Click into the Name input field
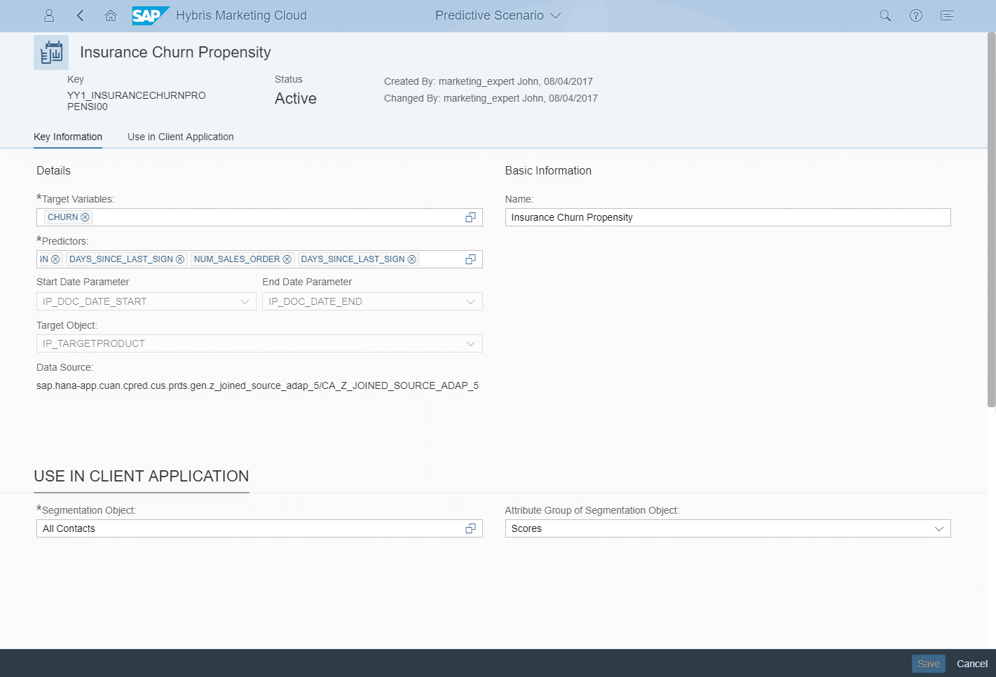This screenshot has height=677, width=996. pyautogui.click(x=727, y=217)
